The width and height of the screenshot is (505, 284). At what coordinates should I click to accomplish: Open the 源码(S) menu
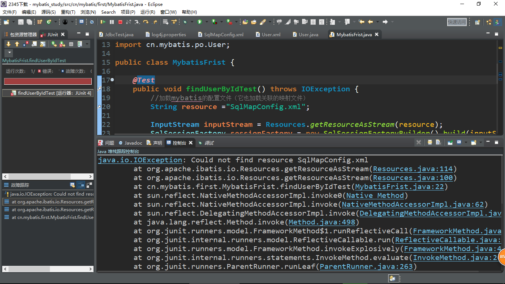pos(48,12)
